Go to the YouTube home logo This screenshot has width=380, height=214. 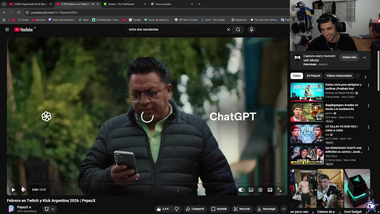pyautogui.click(x=23, y=29)
